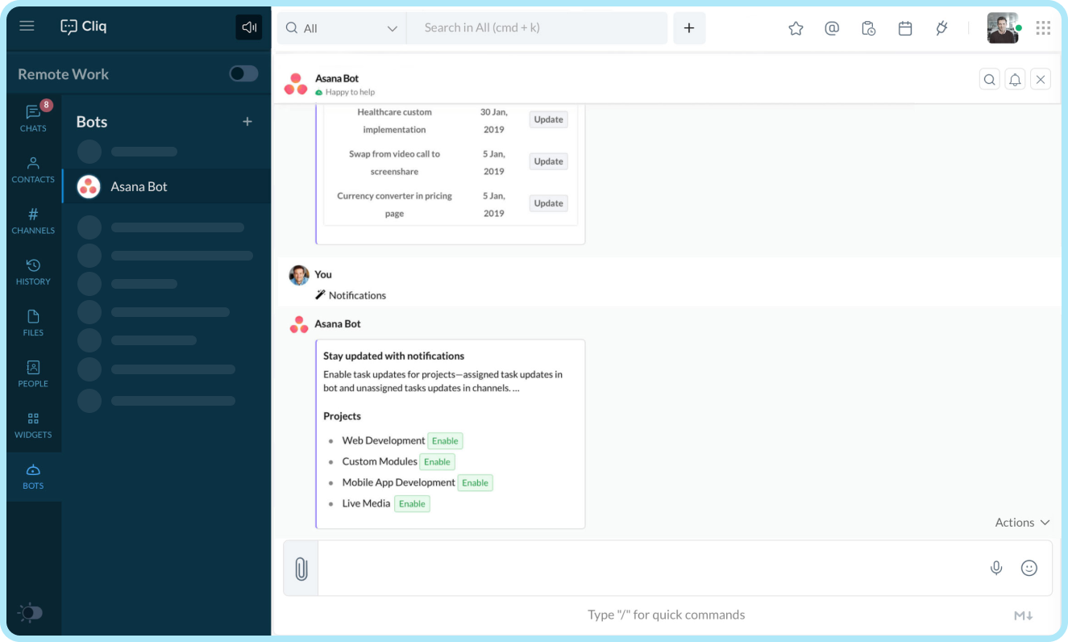Screen dimensions: 1068x642
Task: Open the Widgets section
Action: coord(33,425)
